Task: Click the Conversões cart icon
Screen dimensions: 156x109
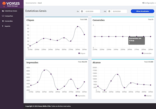Action: [x=3, y=21]
